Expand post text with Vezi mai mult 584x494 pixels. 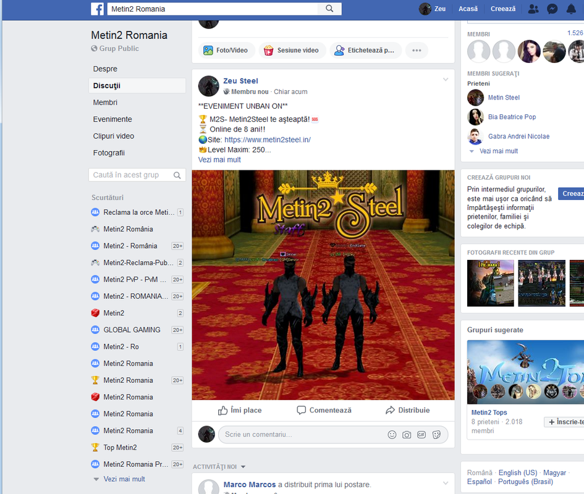click(x=219, y=160)
